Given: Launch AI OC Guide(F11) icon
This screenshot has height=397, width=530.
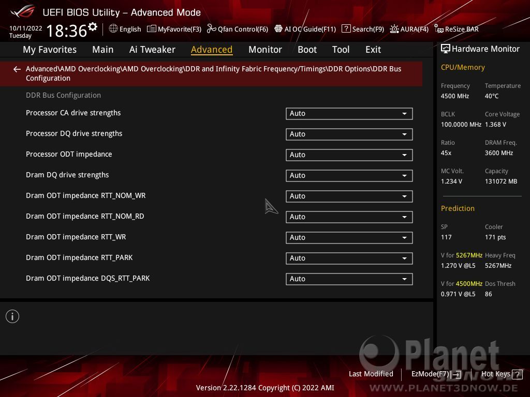Looking at the screenshot, I should click(278, 29).
